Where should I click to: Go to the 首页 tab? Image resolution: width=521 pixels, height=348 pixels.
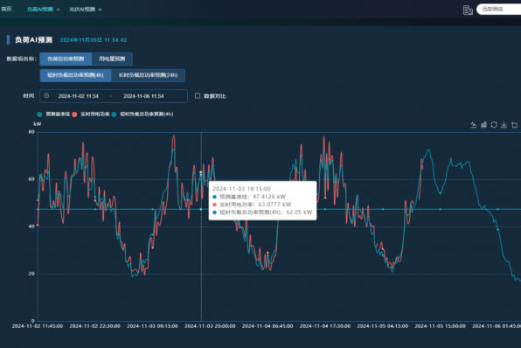point(6,9)
